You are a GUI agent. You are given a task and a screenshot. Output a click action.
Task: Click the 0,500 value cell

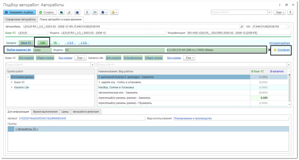coord(259,98)
